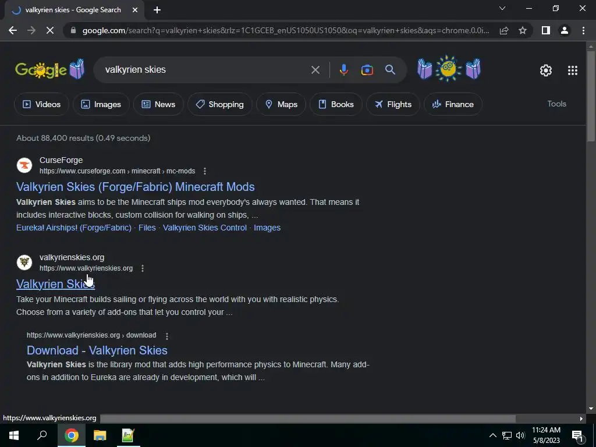Open Google apps grid
The height and width of the screenshot is (447, 596).
573,70
